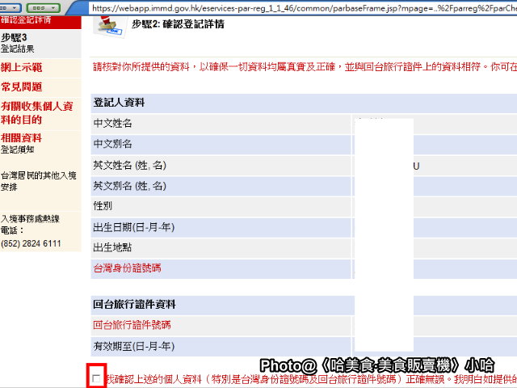Open the 網上示範 sidebar link
517x388 pixels.
point(22,68)
